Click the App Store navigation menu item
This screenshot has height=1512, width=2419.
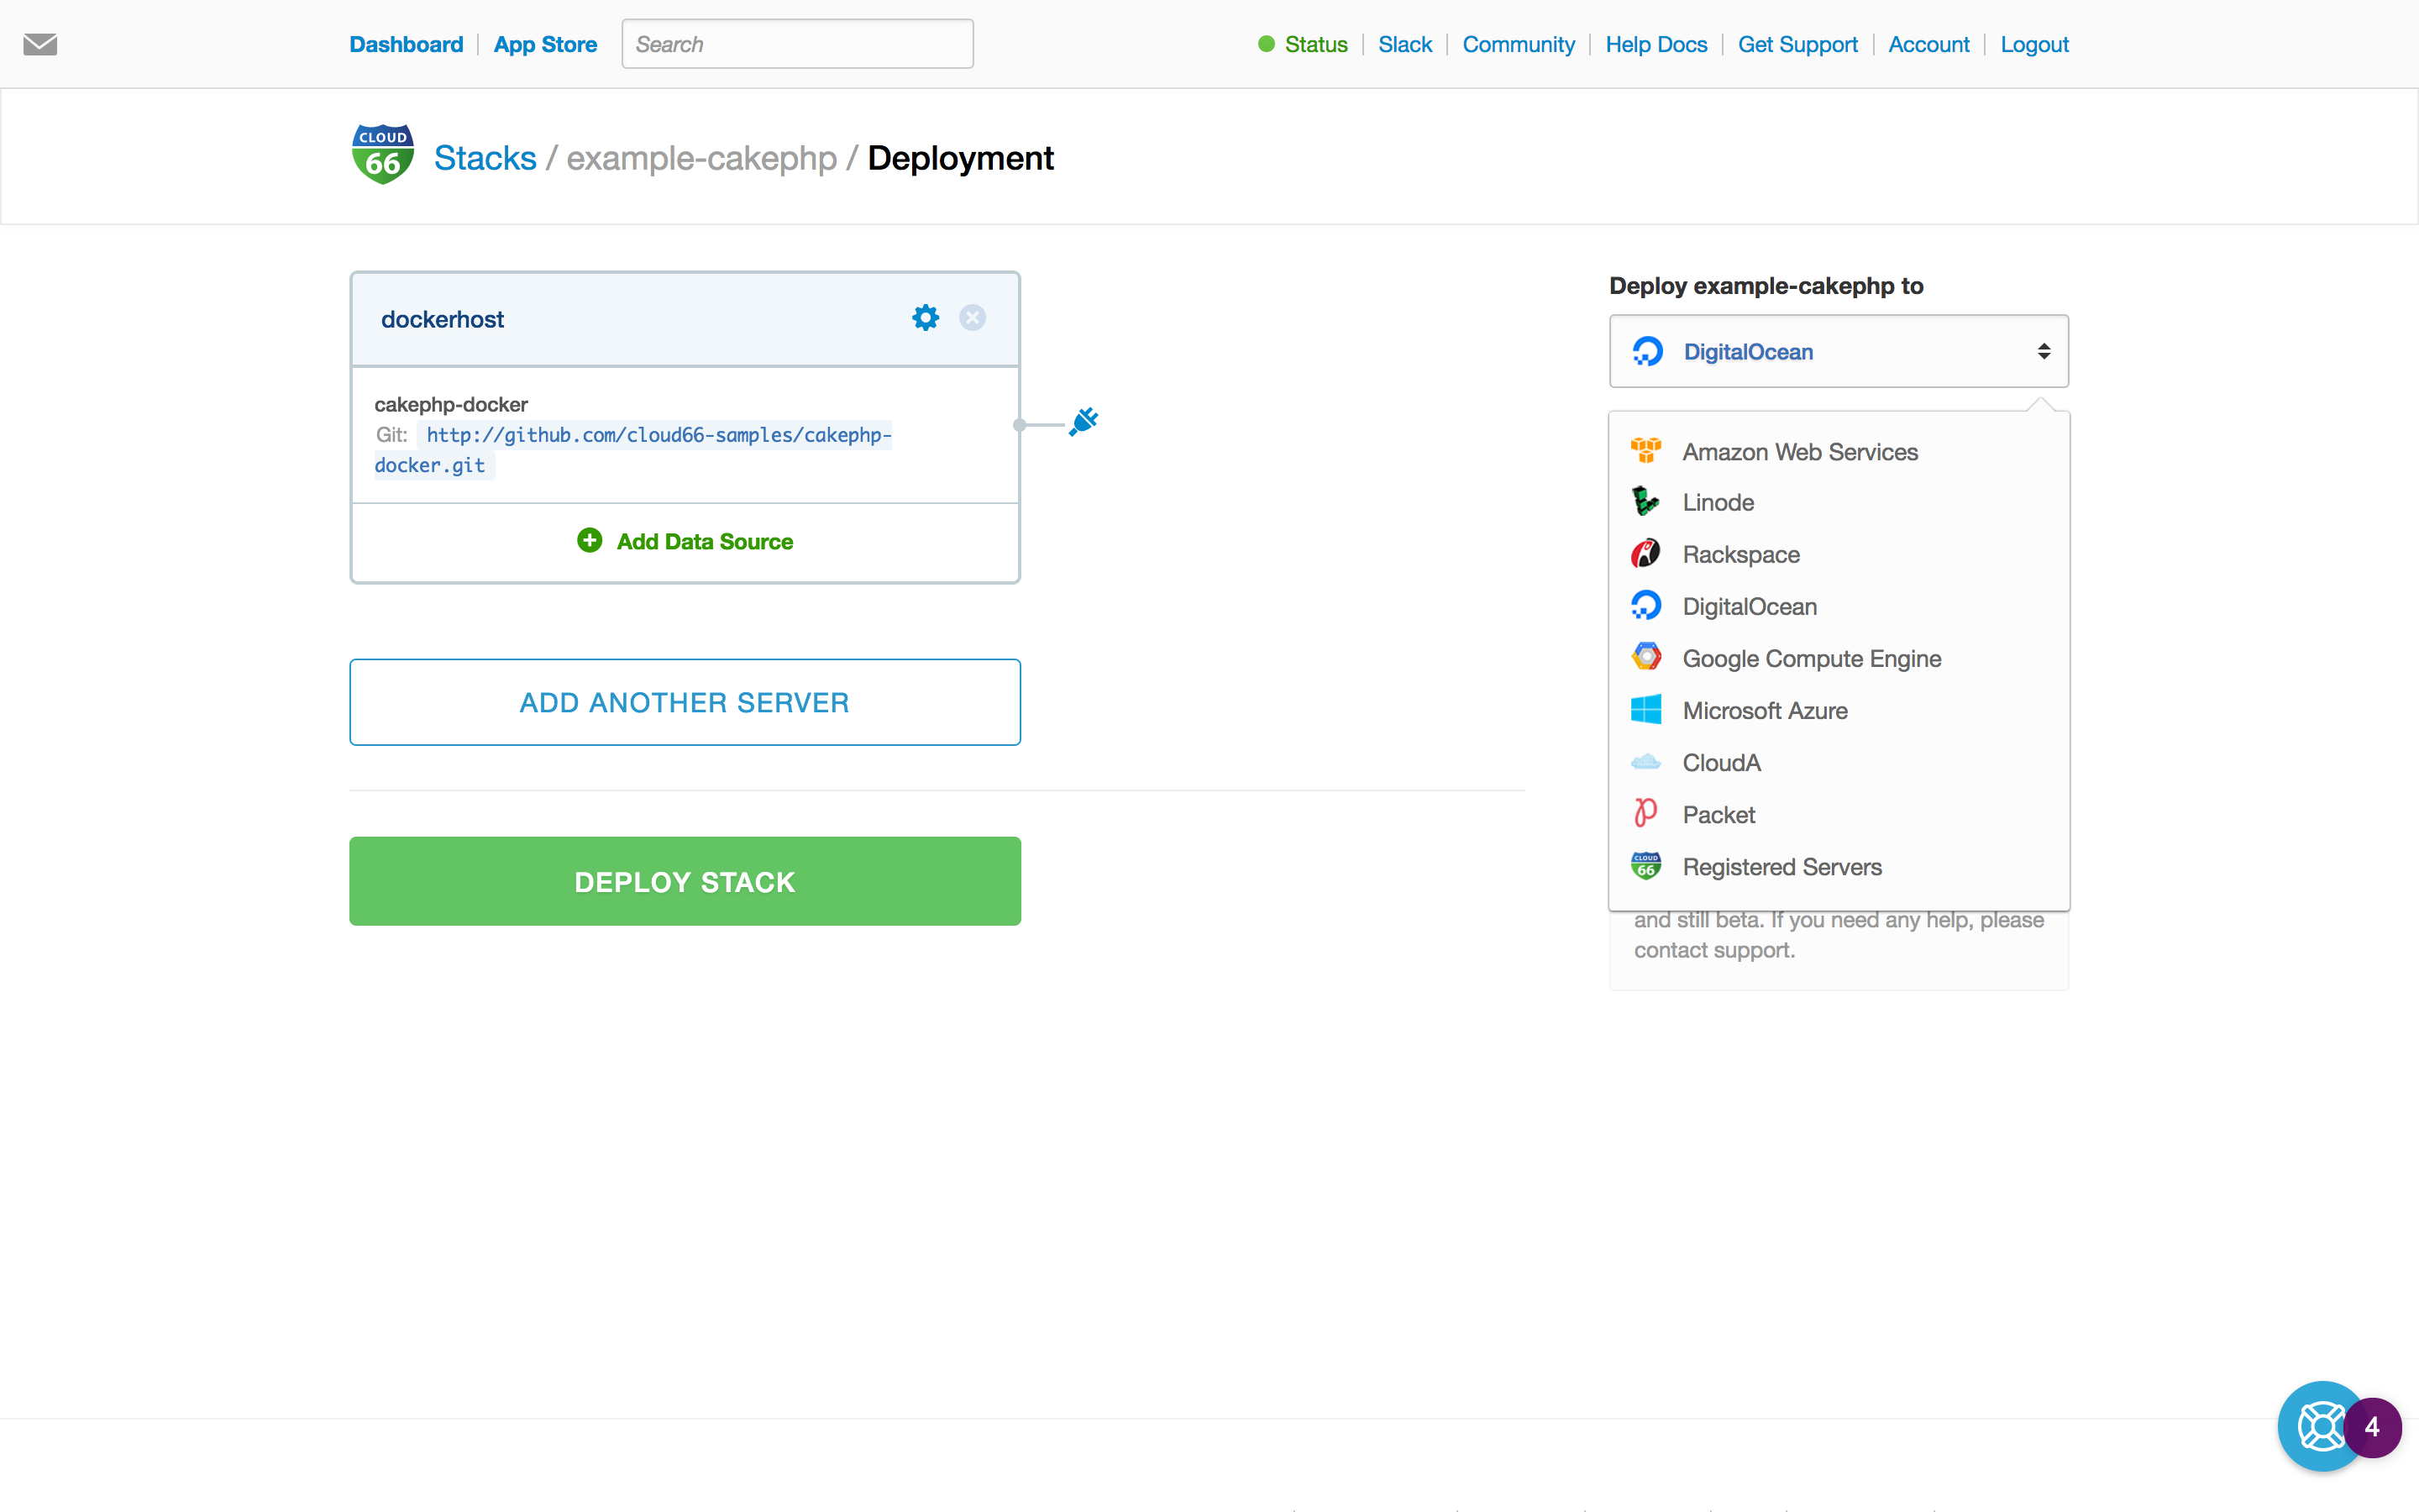pyautogui.click(x=545, y=44)
